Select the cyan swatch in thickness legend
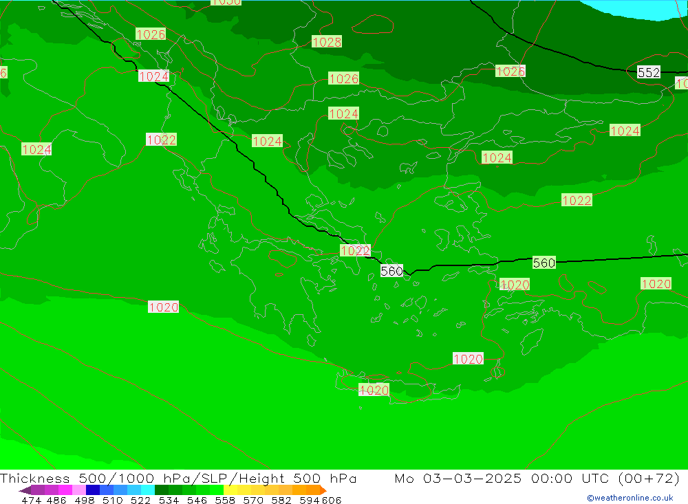Screen dimensions: 688x504 tap(148, 490)
